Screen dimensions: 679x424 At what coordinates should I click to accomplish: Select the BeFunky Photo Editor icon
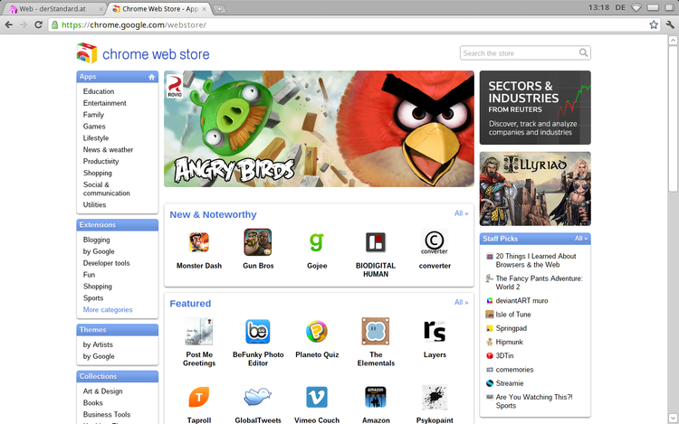pyautogui.click(x=257, y=331)
